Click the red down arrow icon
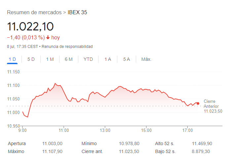 48,38
